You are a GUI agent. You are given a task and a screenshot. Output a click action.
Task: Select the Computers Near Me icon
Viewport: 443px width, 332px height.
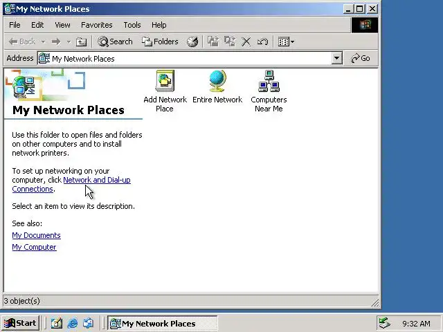click(269, 81)
